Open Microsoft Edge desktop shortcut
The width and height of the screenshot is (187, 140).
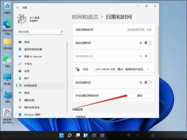pyautogui.click(x=7, y=27)
